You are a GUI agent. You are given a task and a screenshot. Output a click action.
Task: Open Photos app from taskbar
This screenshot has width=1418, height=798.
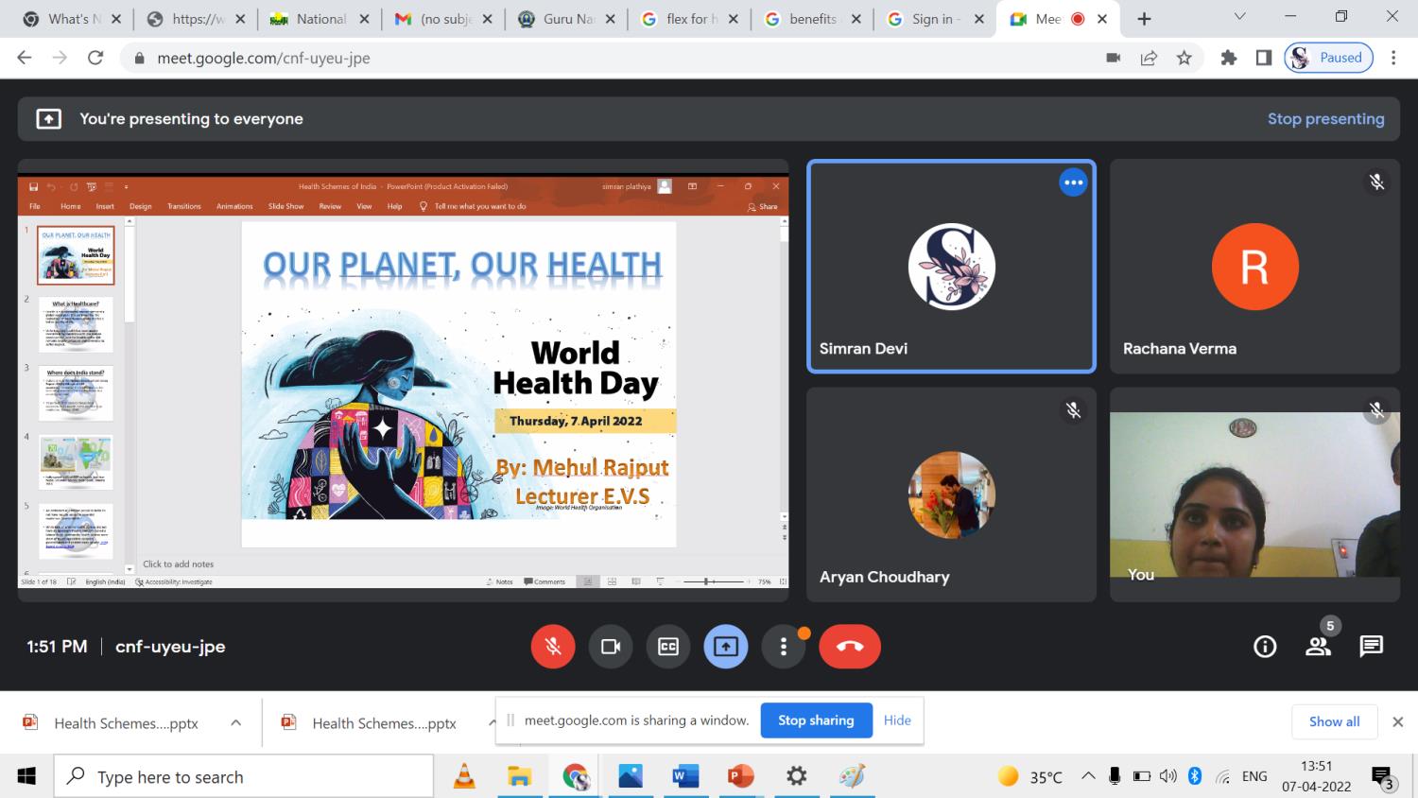point(630,776)
